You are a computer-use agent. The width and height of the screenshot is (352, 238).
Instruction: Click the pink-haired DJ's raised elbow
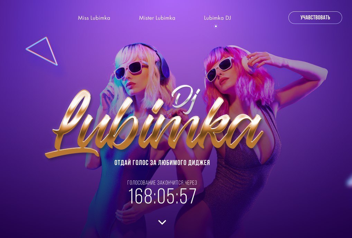click(x=318, y=74)
